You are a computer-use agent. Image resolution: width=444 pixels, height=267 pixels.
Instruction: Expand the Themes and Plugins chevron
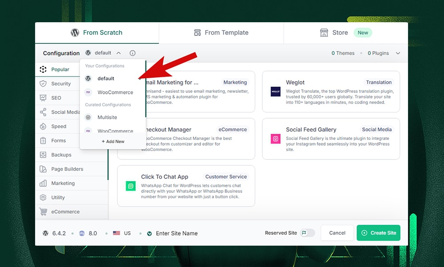pyautogui.click(x=398, y=53)
